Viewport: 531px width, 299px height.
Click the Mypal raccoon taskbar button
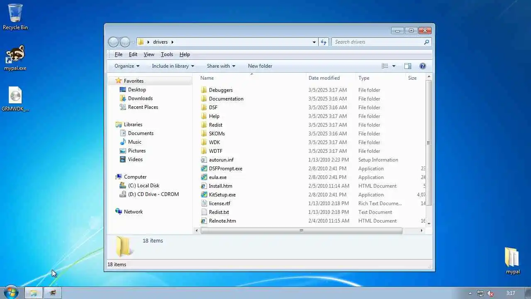(x=53, y=293)
